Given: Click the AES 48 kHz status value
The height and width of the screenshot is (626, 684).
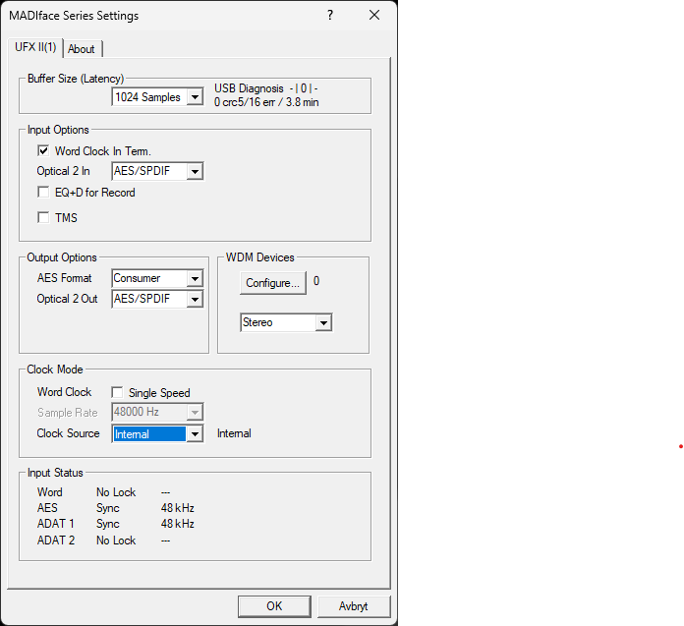Looking at the screenshot, I should [178, 508].
